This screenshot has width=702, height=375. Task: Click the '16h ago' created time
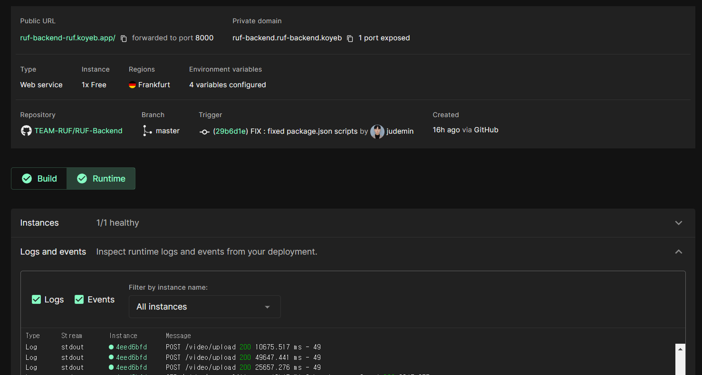pyautogui.click(x=446, y=130)
